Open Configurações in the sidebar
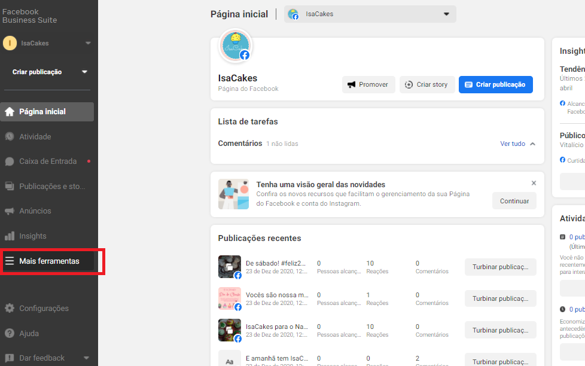 click(x=47, y=308)
